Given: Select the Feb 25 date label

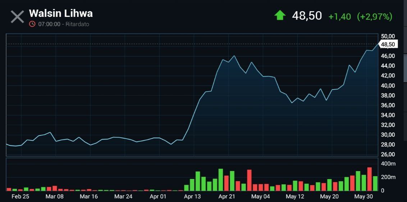Looking at the screenshot, I should point(20,196).
